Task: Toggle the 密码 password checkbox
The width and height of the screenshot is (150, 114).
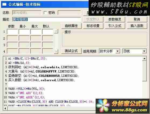Action: 45,13
